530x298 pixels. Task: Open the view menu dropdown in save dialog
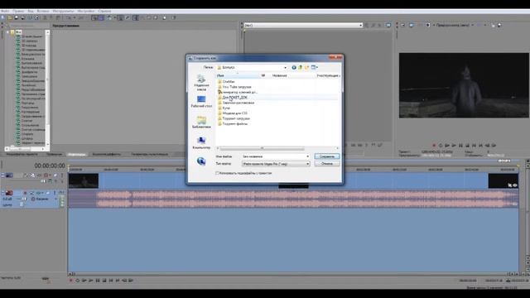[317, 67]
